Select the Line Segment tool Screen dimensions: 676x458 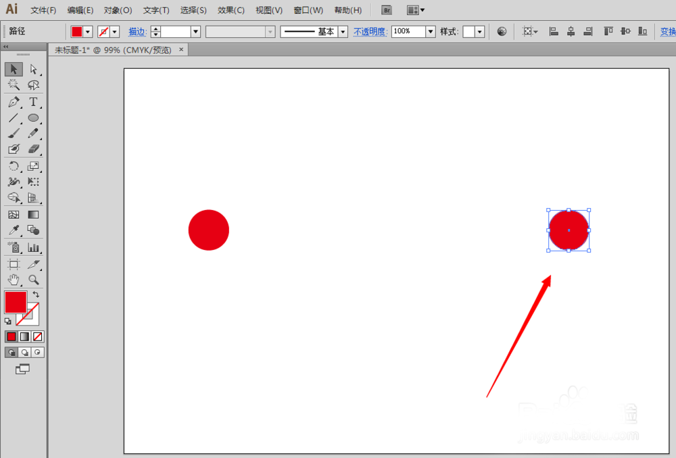point(14,118)
